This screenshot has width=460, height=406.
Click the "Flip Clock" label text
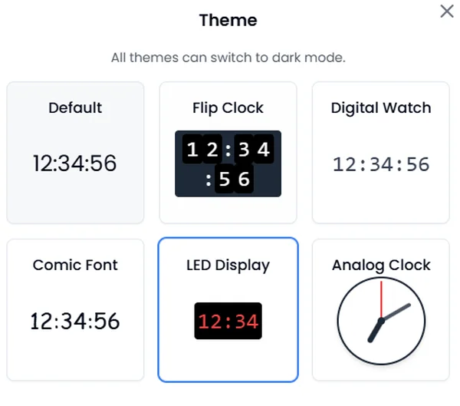228,108
